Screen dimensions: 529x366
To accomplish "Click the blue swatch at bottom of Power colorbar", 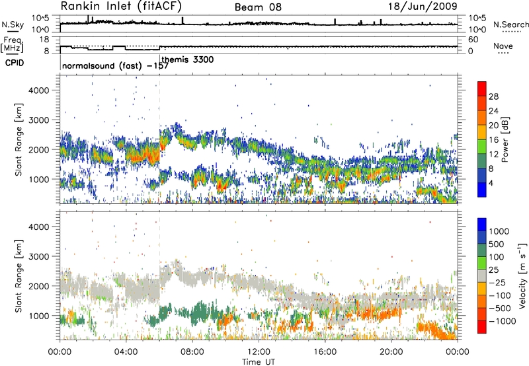I will [482, 190].
